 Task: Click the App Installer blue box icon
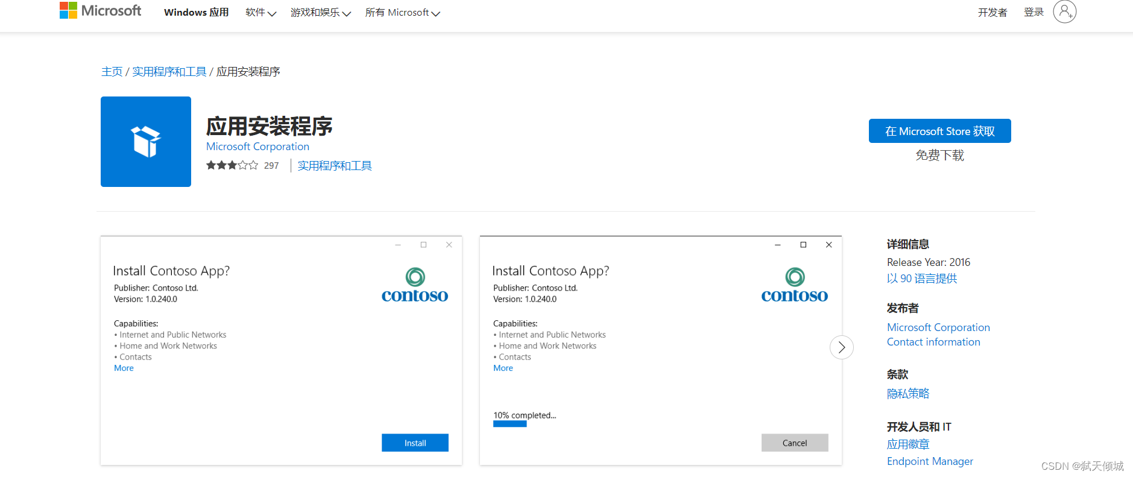tap(146, 142)
